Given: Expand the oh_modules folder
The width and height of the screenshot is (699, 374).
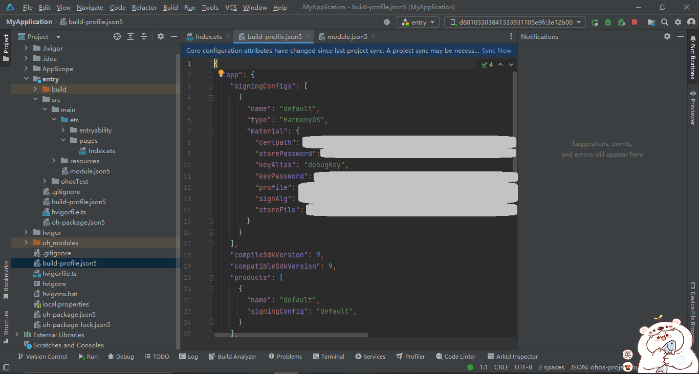Looking at the screenshot, I should click(26, 243).
